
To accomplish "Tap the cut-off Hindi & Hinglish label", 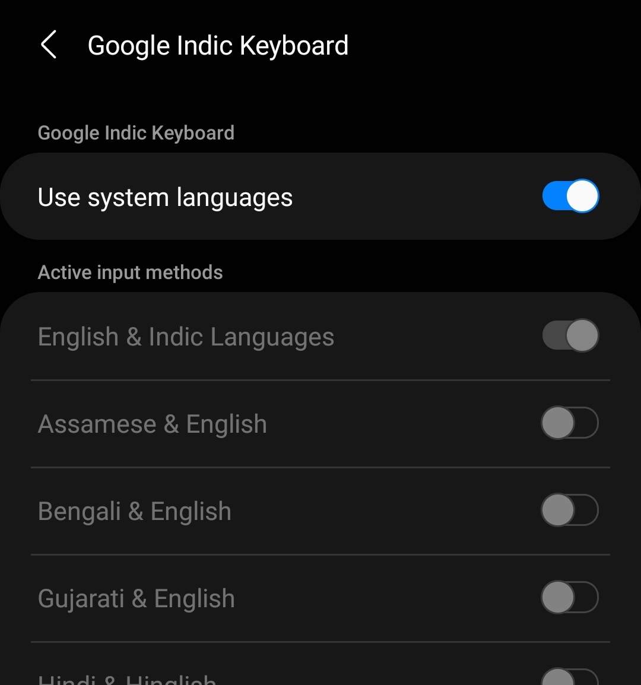I will click(126, 679).
